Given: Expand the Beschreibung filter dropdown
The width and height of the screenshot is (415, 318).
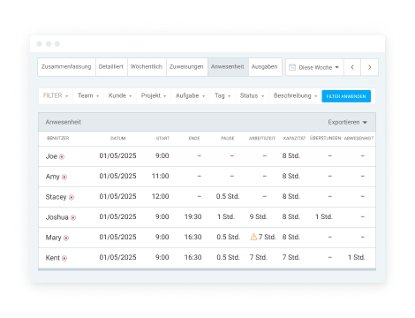Looking at the screenshot, I should pyautogui.click(x=295, y=95).
